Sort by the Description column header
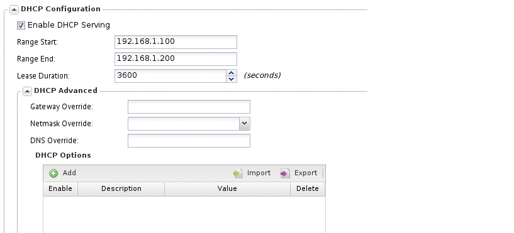This screenshot has width=514, height=233. pos(121,189)
